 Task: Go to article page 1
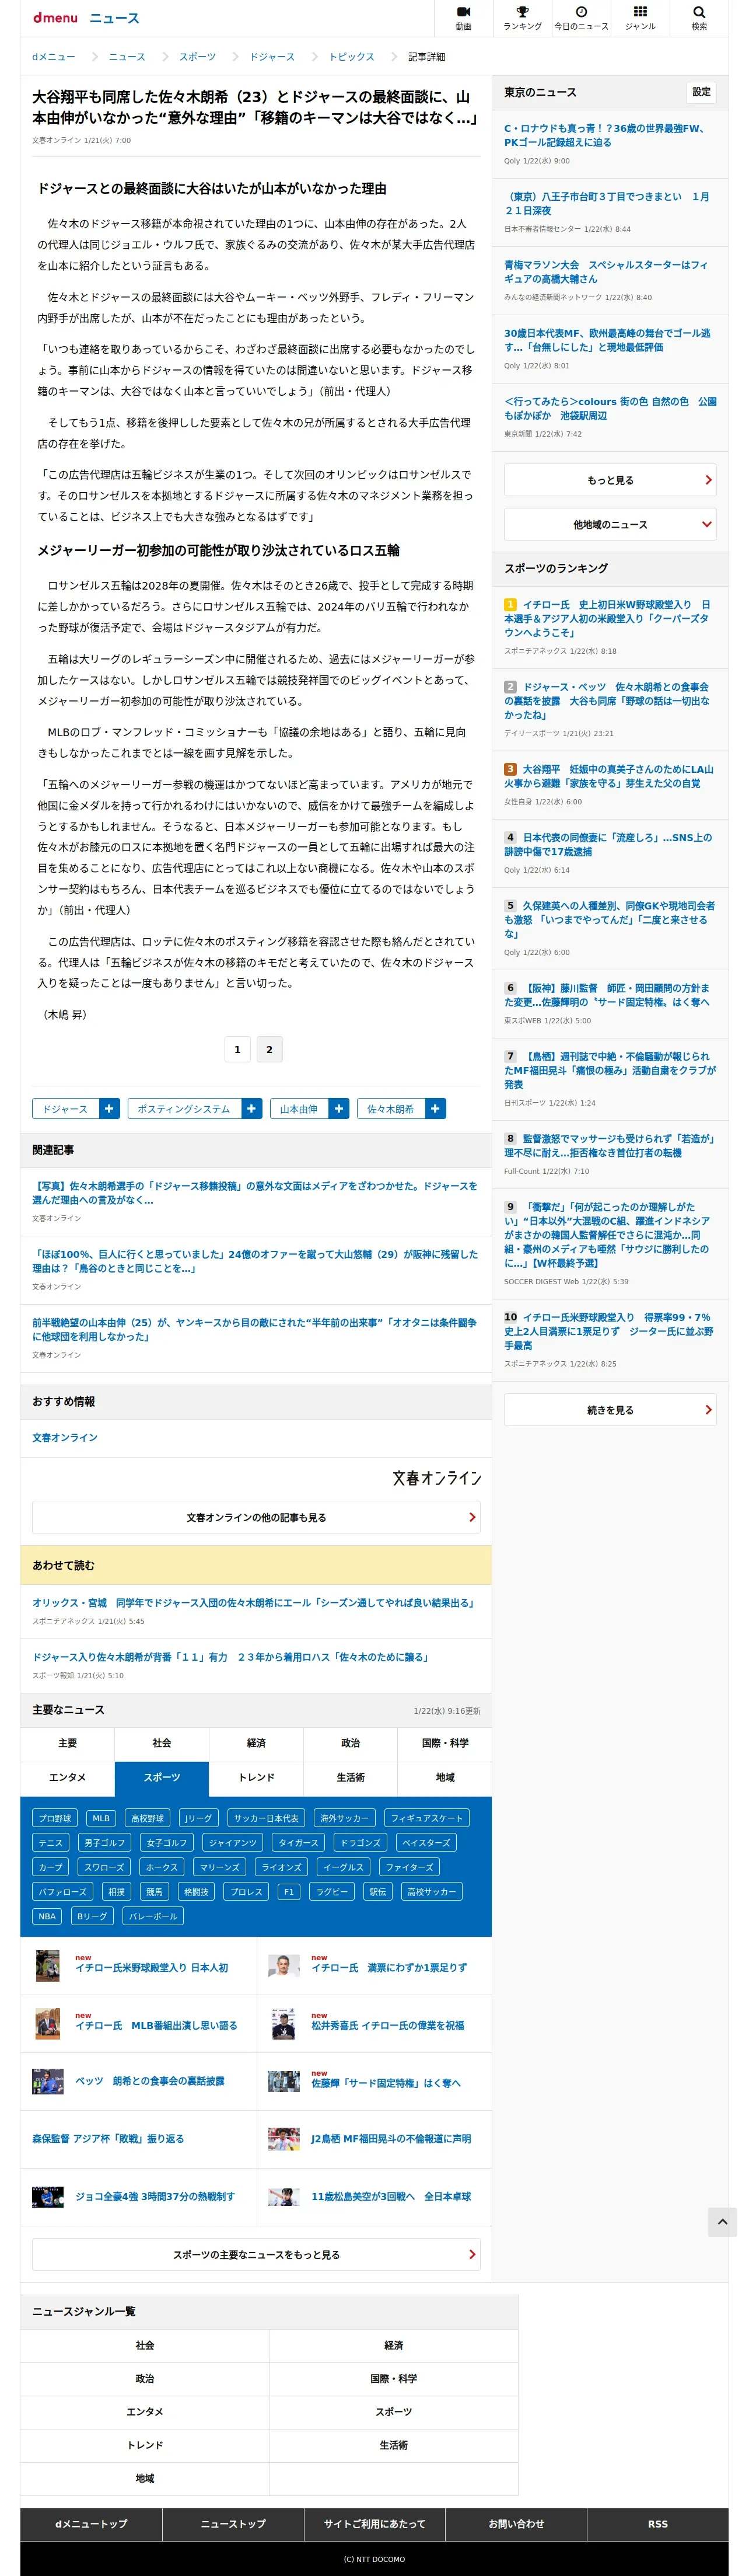(237, 1049)
